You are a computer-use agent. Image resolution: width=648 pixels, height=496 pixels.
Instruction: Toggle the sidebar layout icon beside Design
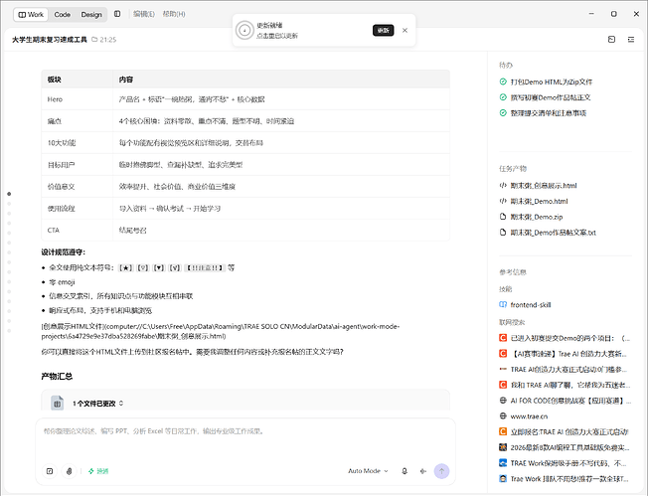[117, 14]
